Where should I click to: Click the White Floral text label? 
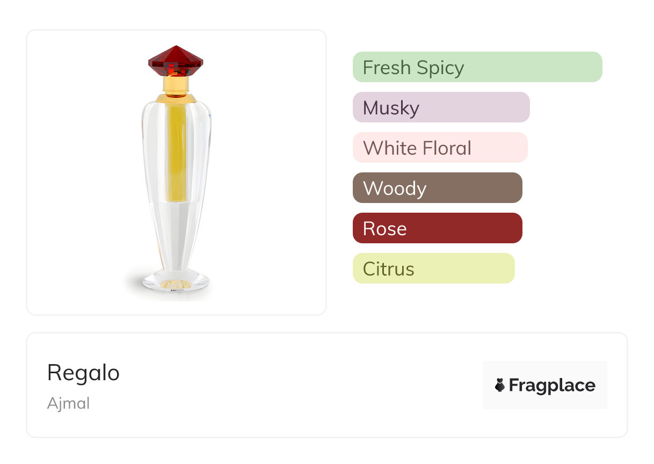pos(417,148)
